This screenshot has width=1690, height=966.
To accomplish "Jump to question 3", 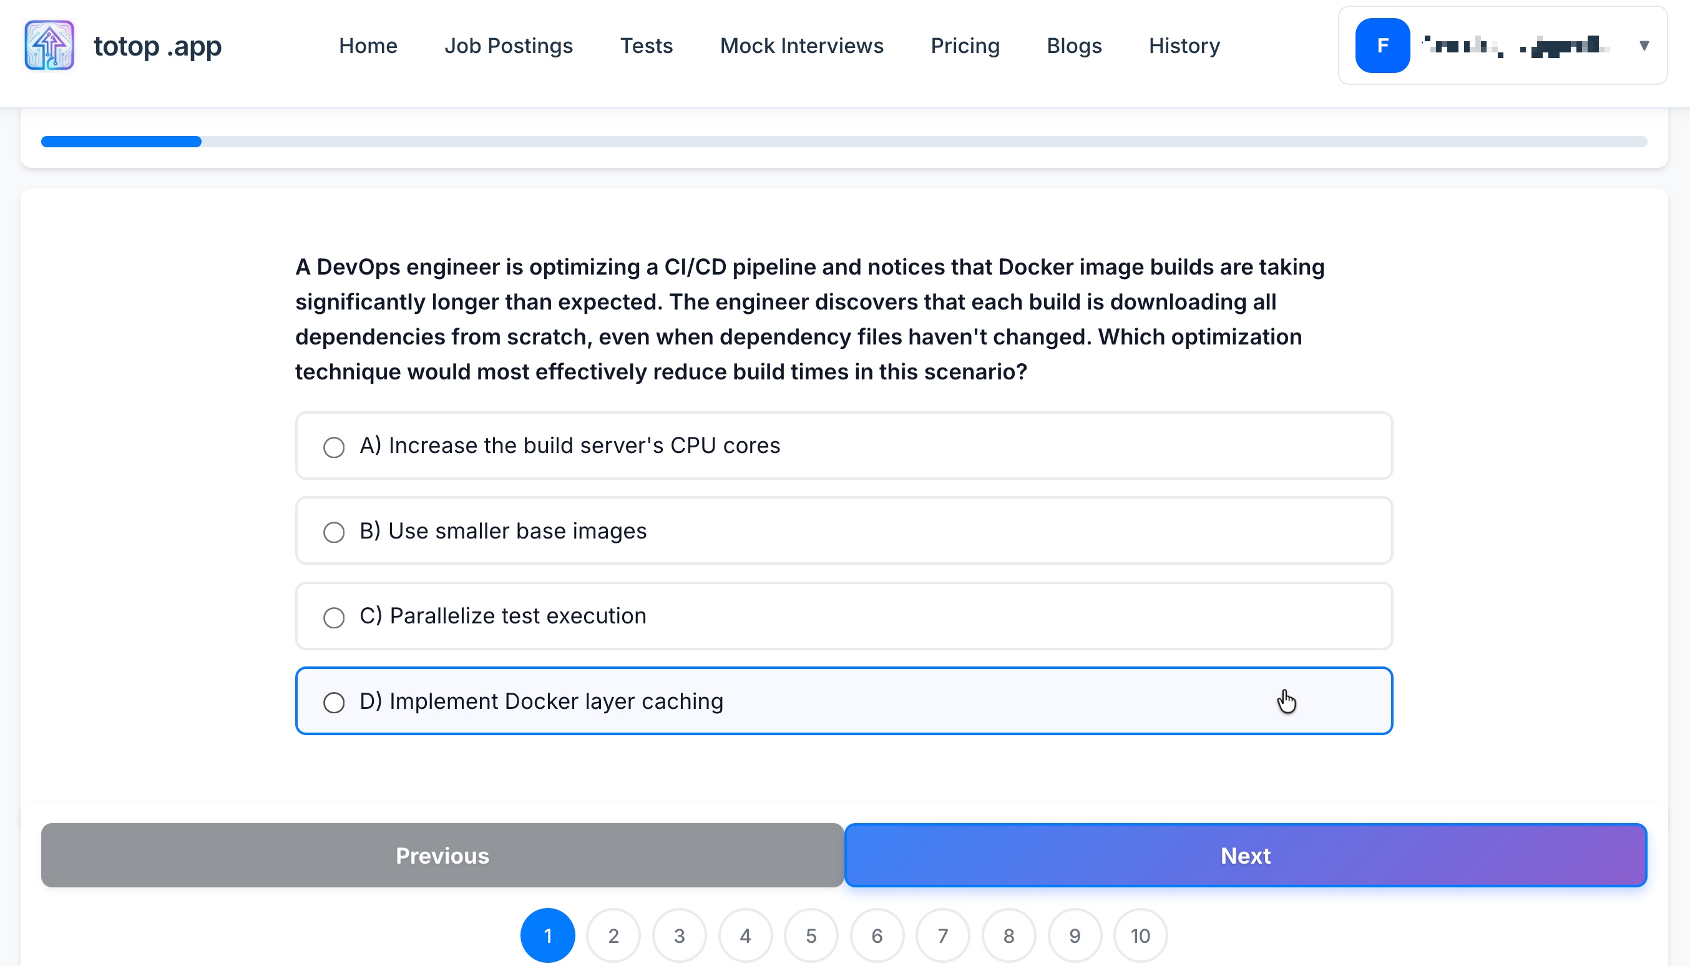I will click(679, 935).
